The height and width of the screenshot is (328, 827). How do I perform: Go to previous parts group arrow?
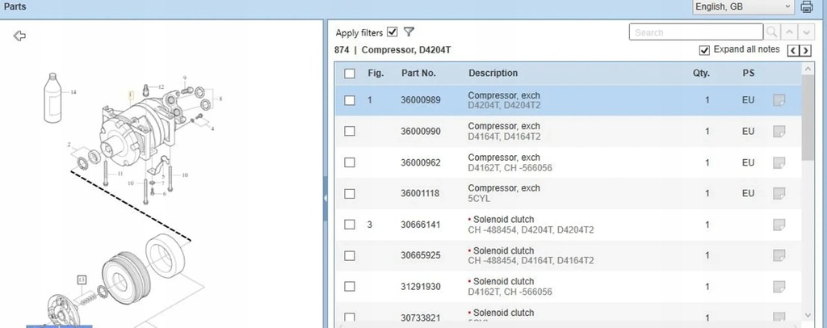[x=793, y=51]
